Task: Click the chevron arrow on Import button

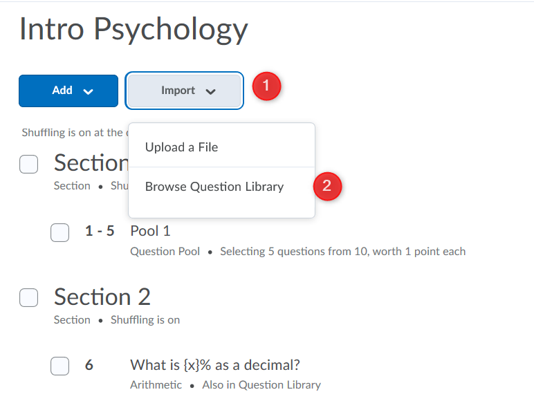Action: 210,91
